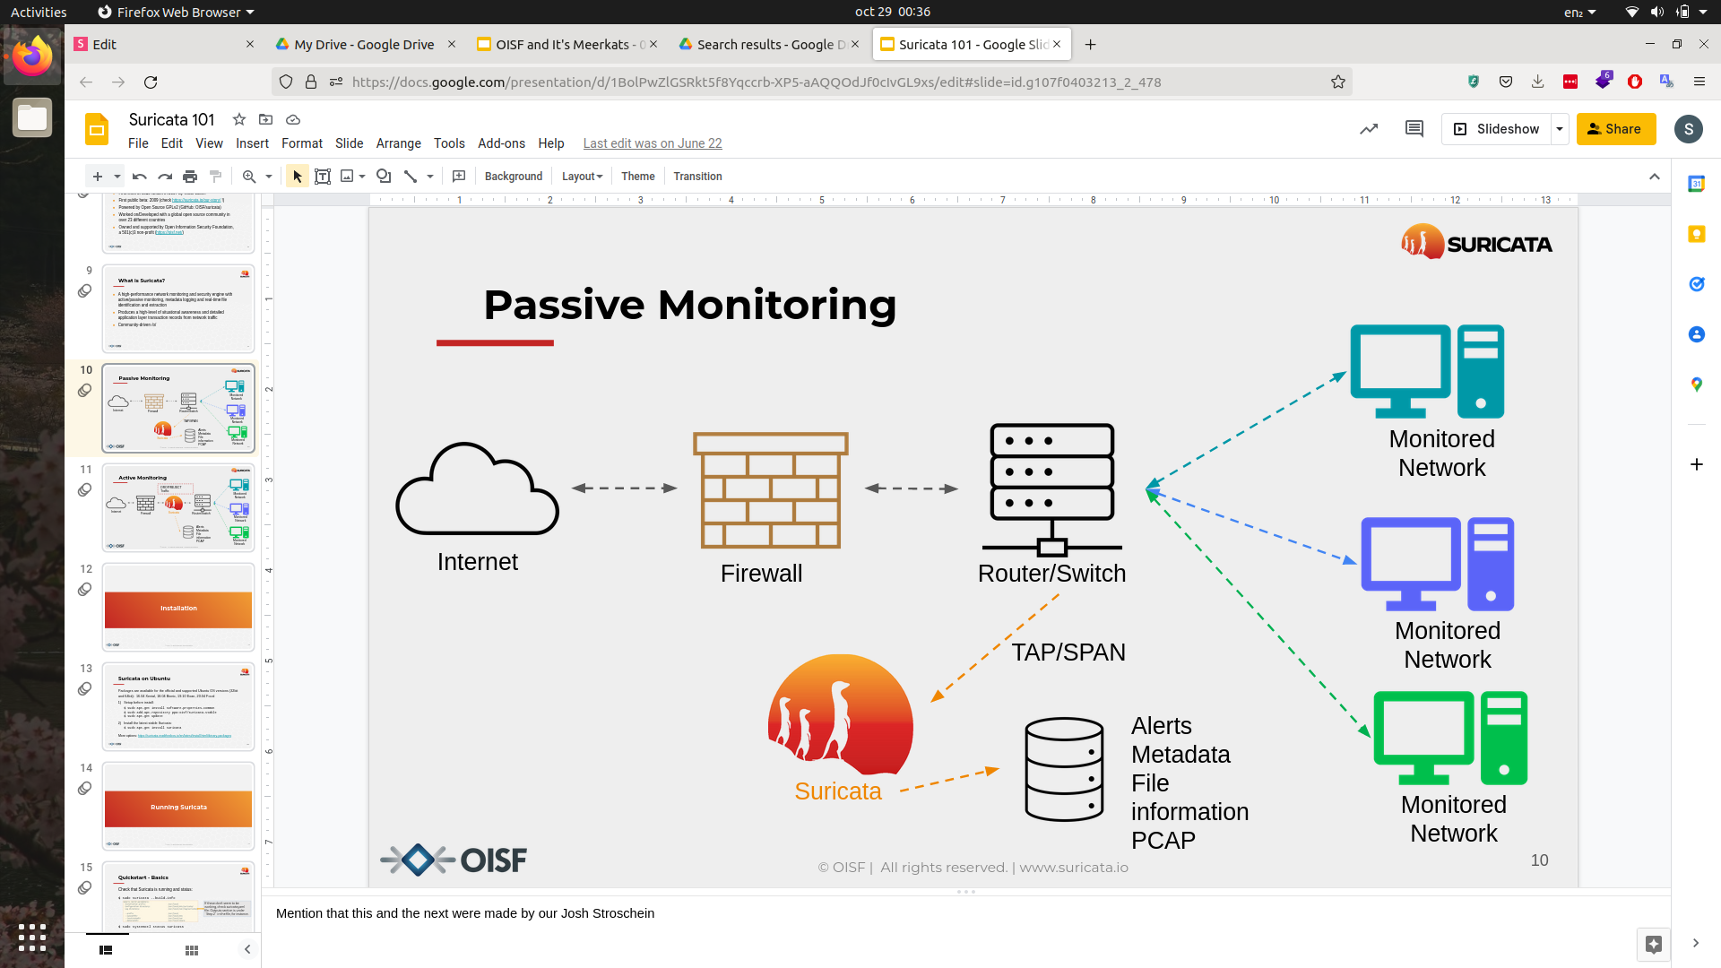Image resolution: width=1721 pixels, height=968 pixels.
Task: Click the Undo icon in toolbar
Action: [139, 177]
